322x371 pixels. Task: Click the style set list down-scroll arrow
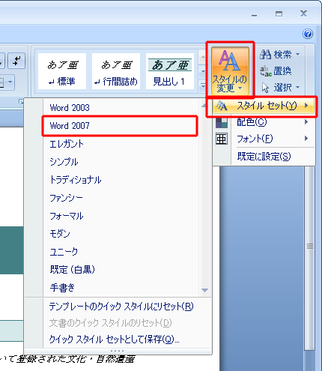pyautogui.click(x=204, y=290)
